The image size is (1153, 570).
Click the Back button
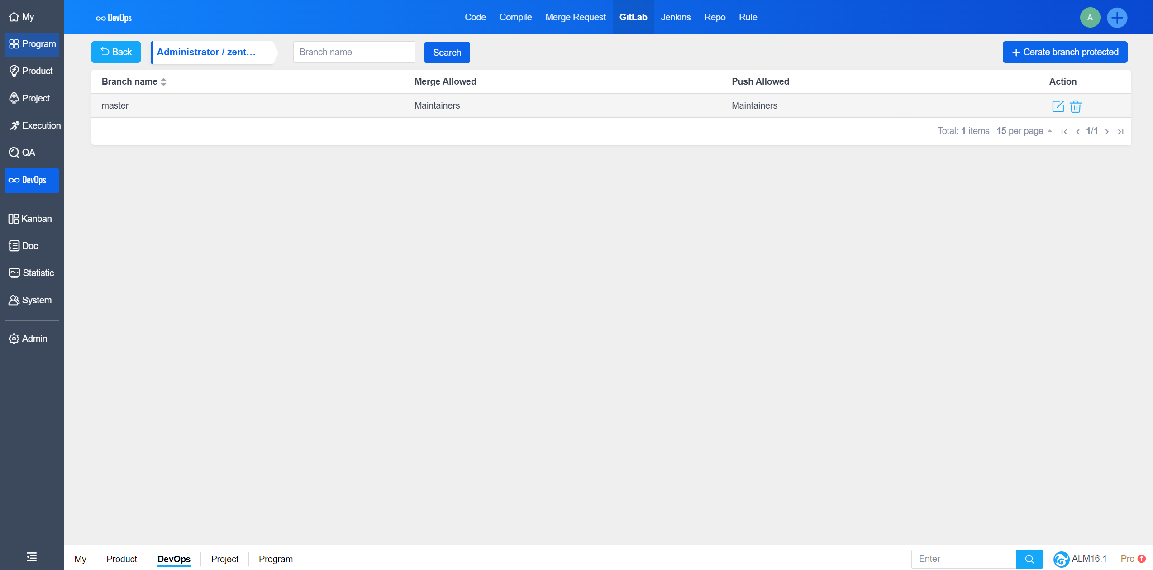(116, 53)
